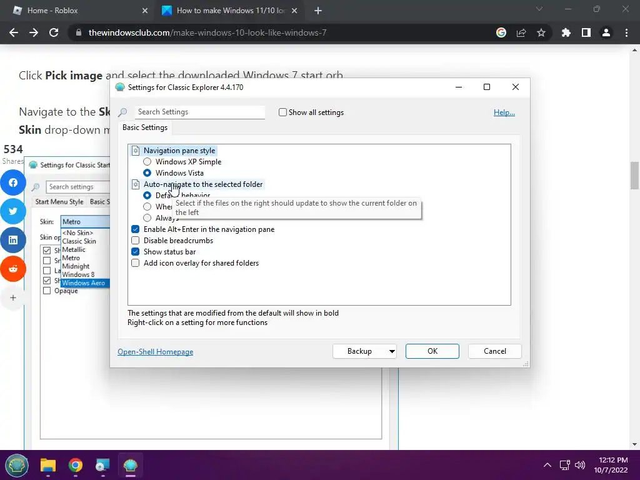Image resolution: width=640 pixels, height=480 pixels.
Task: Click the LinkedIn share icon
Action: 13,239
